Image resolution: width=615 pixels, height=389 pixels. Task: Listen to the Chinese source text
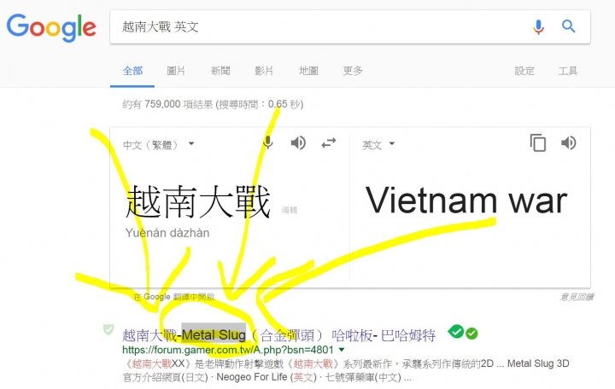(298, 143)
